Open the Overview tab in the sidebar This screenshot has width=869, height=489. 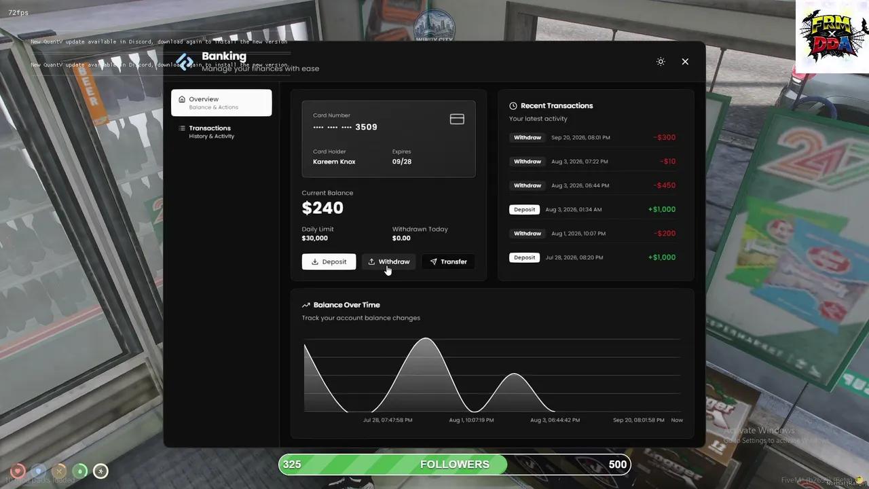(221, 103)
